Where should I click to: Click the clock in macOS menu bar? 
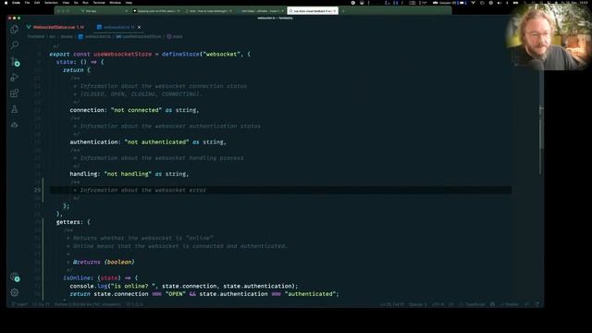[x=573, y=3]
